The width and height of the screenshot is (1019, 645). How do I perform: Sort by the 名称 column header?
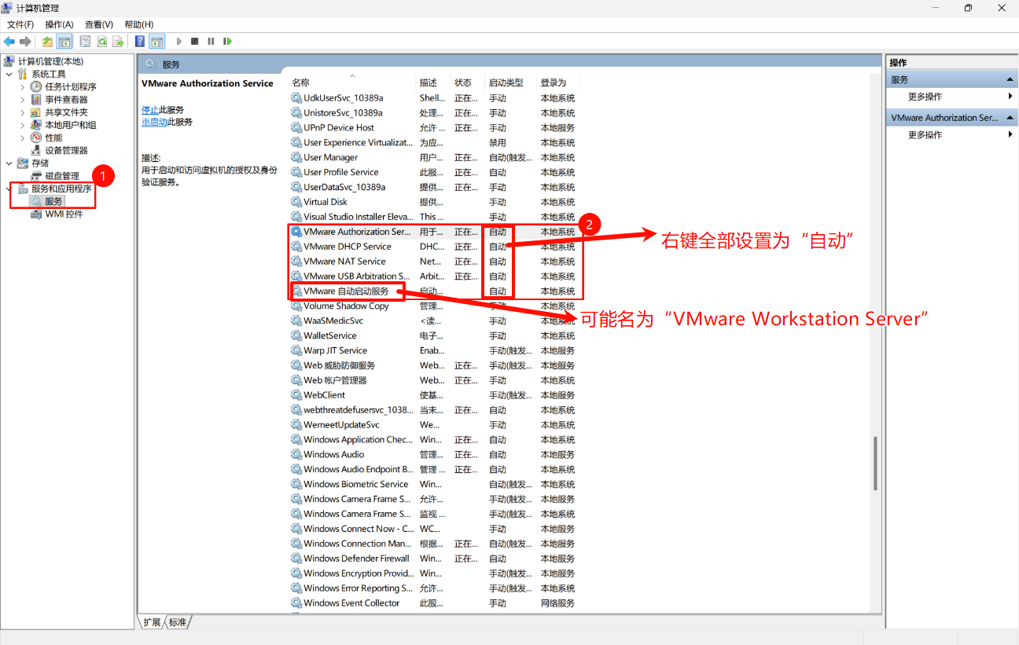[x=351, y=82]
